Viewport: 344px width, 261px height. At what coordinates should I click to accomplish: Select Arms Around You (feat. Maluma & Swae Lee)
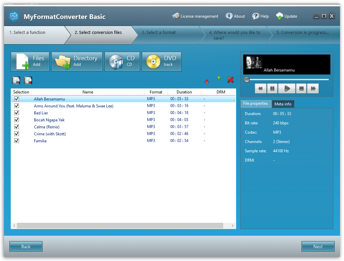pyautogui.click(x=74, y=106)
